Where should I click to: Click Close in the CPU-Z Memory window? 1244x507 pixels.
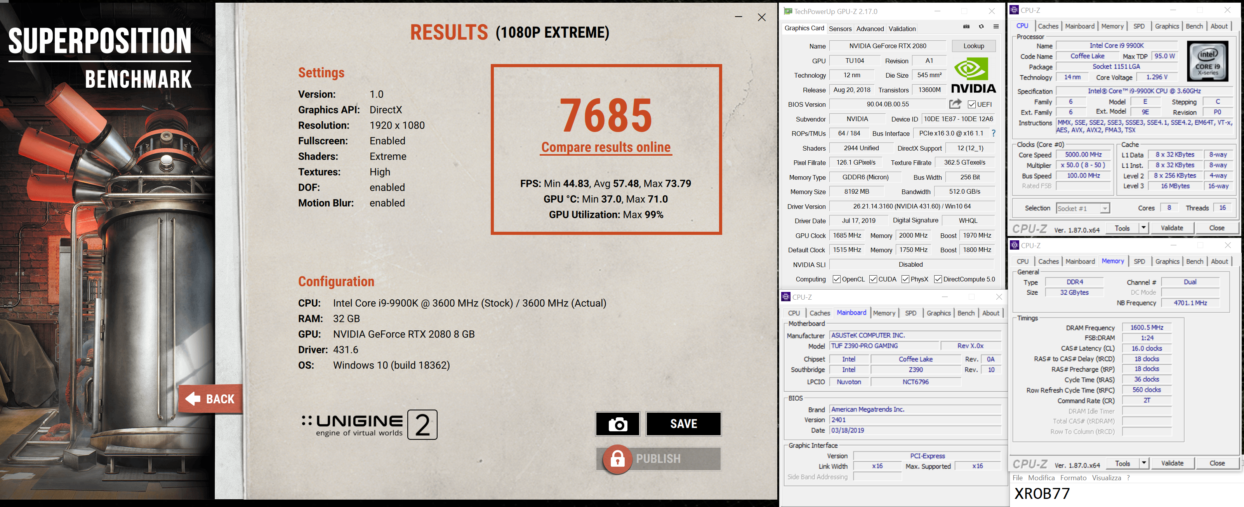pos(1217,463)
